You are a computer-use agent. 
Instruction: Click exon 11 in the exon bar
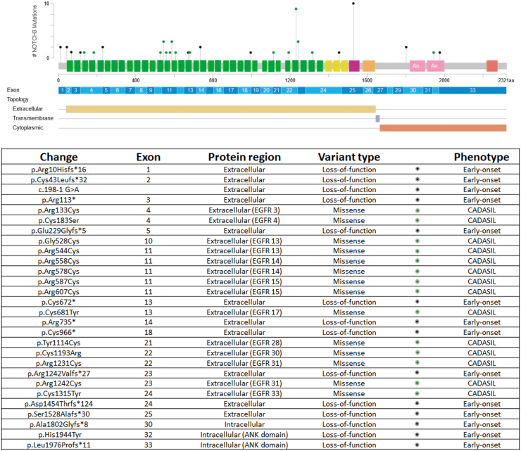pos(169,91)
